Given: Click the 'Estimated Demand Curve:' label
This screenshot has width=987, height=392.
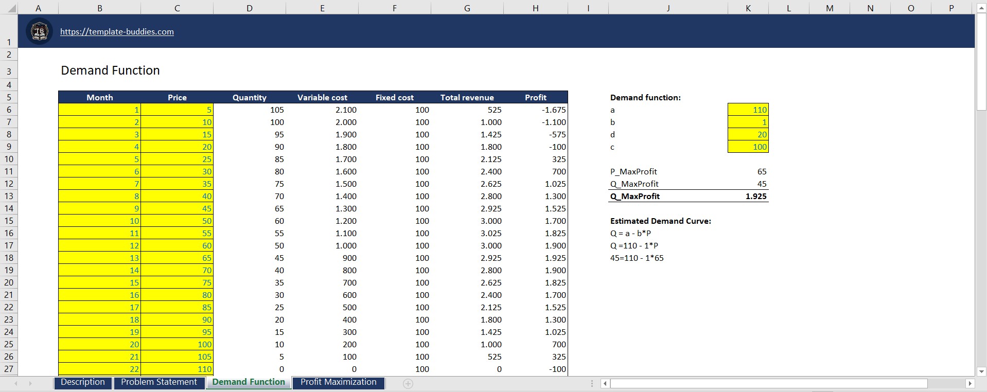Looking at the screenshot, I should click(x=661, y=221).
